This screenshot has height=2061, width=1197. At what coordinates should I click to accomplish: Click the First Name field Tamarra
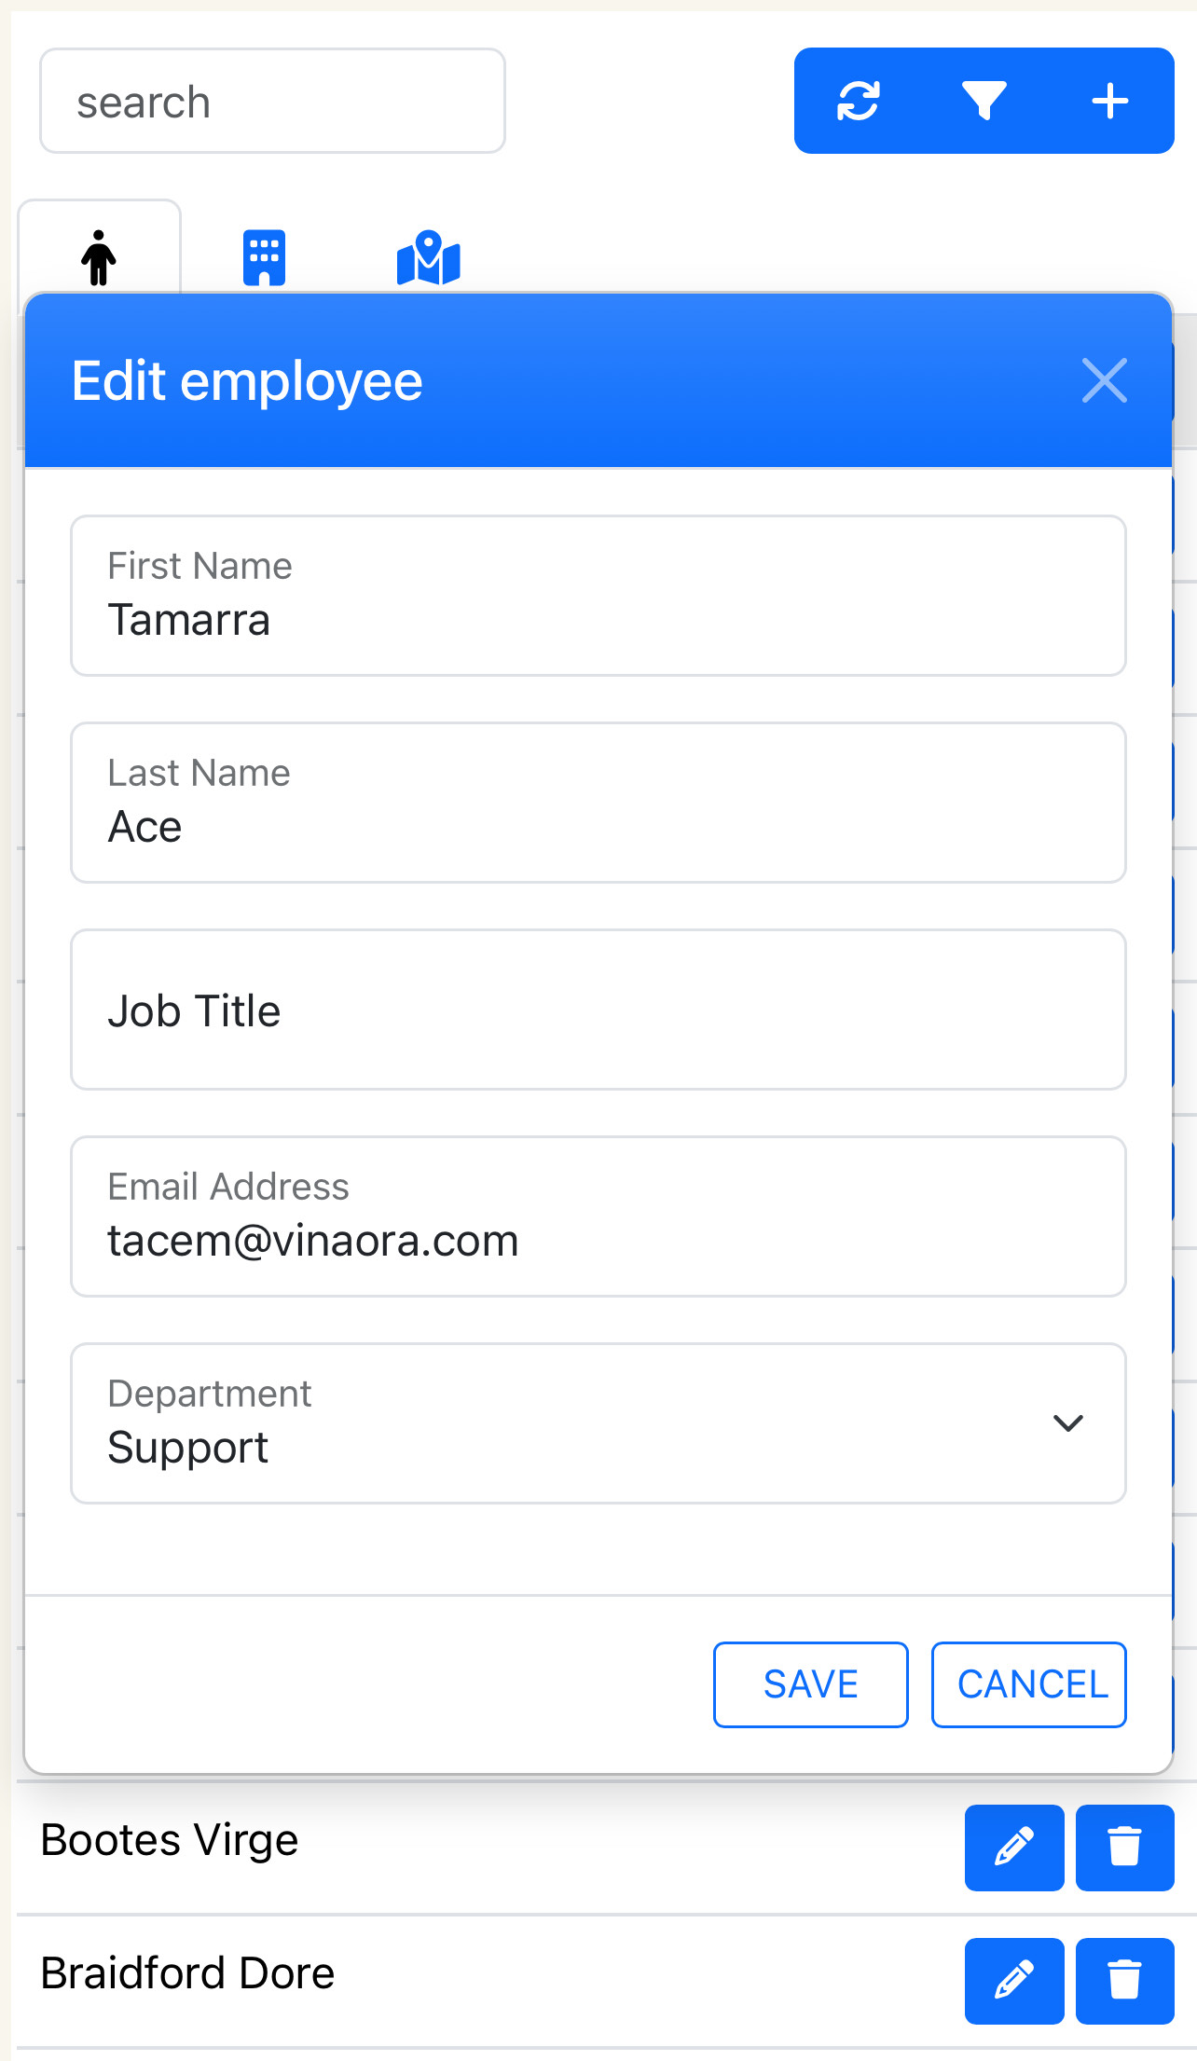[597, 597]
